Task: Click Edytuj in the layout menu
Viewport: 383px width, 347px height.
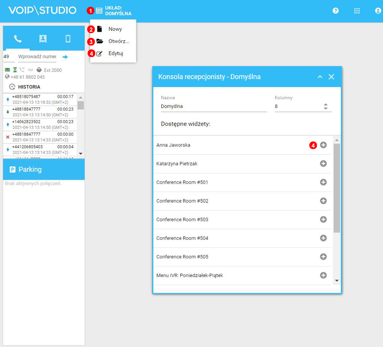Action: point(115,53)
